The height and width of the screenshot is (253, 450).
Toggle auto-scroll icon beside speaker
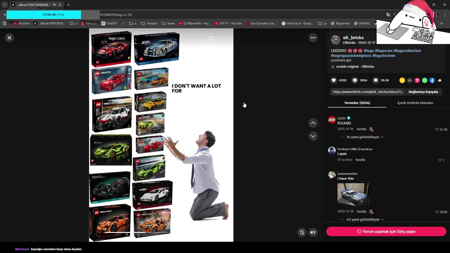pos(302,232)
